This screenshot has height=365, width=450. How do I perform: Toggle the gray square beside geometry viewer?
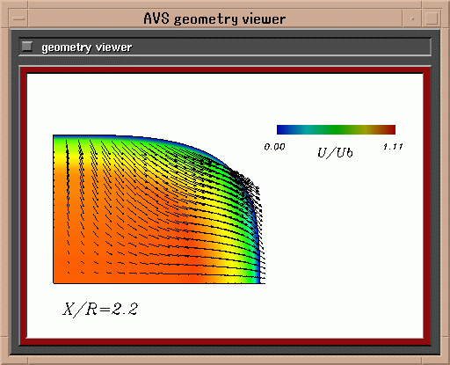27,47
